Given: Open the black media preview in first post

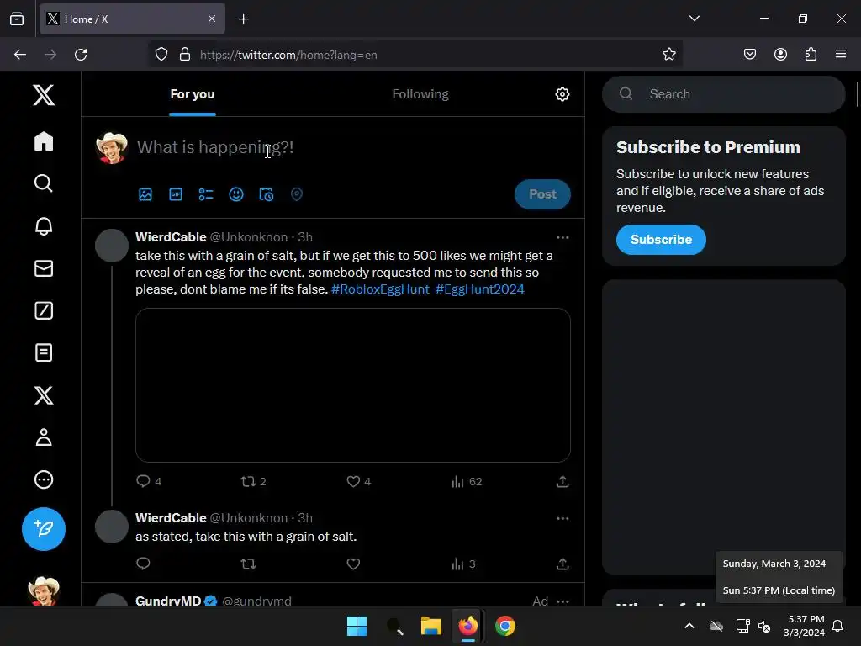Looking at the screenshot, I should tap(353, 385).
